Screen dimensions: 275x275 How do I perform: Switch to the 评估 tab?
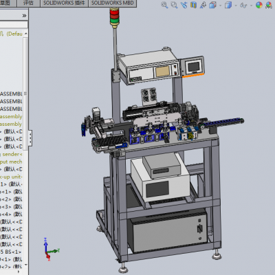pos(28,3)
